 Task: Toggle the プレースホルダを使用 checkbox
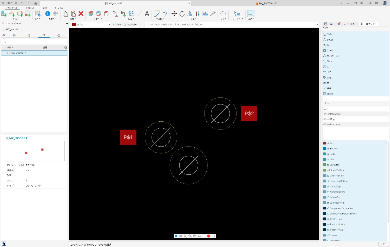pos(8,165)
